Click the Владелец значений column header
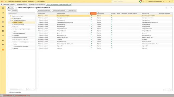Viewport: 174px width, 97px height. 165,13
